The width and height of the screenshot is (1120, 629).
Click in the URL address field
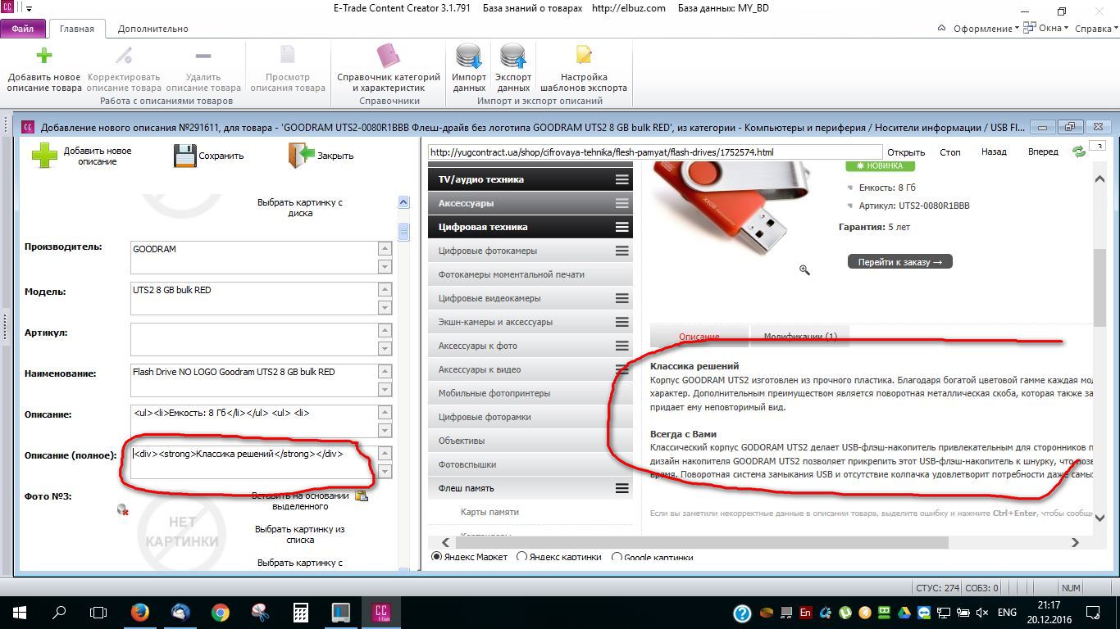pyautogui.click(x=654, y=152)
